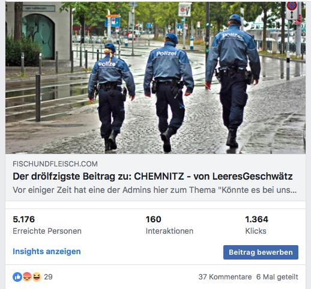Click the article headline about CHEMNITZ
Image resolution: width=311 pixels, height=289 pixels.
[152, 177]
